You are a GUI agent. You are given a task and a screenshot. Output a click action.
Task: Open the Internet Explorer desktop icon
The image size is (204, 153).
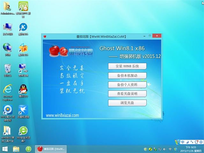pyautogui.click(x=7, y=90)
